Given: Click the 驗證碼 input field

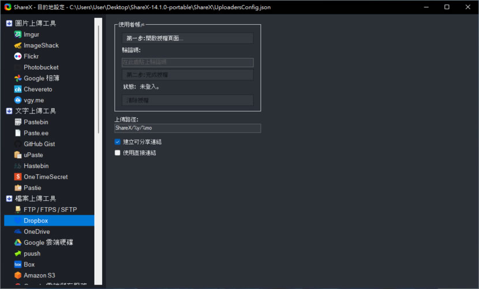Looking at the screenshot, I should [x=188, y=63].
